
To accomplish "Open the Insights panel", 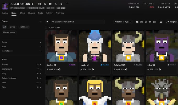I will 171,22.
